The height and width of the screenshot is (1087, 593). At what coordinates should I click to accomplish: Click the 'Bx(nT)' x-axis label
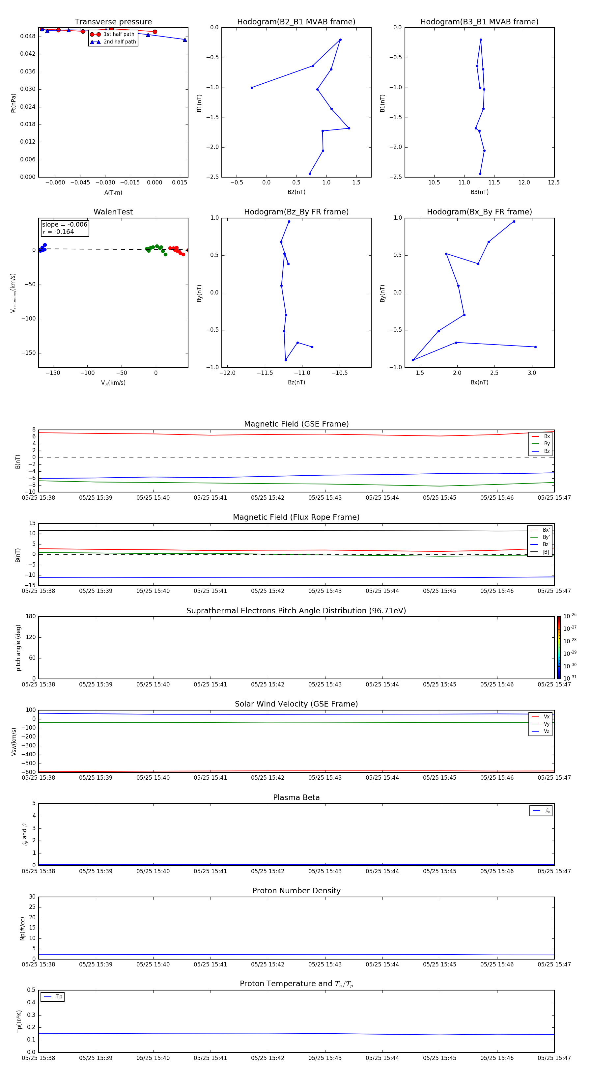pos(479,382)
